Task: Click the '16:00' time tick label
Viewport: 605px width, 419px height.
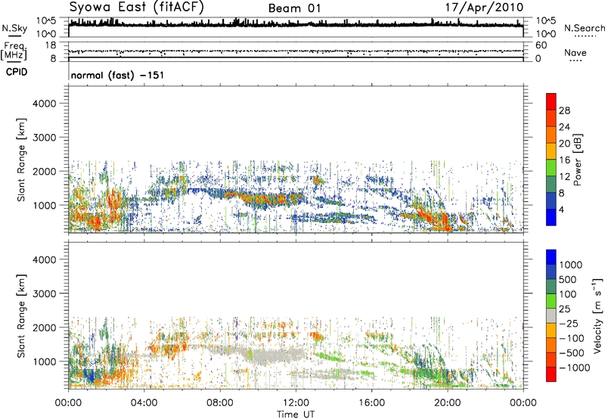Action: click(x=371, y=403)
